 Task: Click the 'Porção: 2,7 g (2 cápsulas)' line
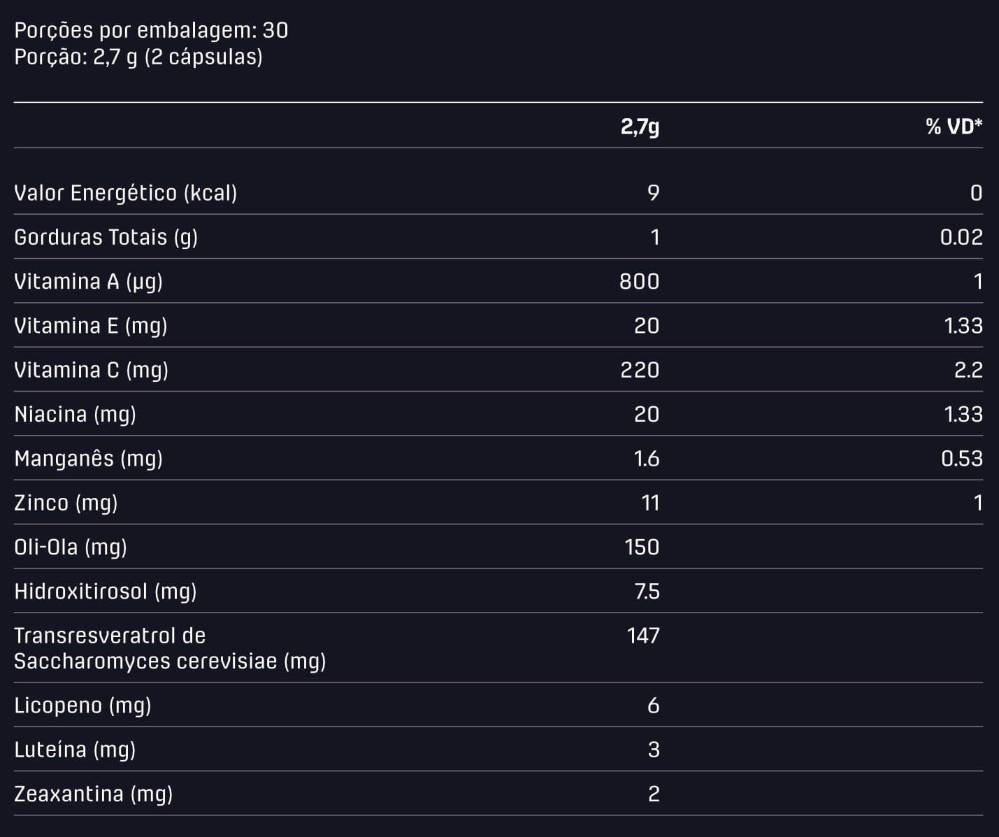pyautogui.click(x=138, y=57)
